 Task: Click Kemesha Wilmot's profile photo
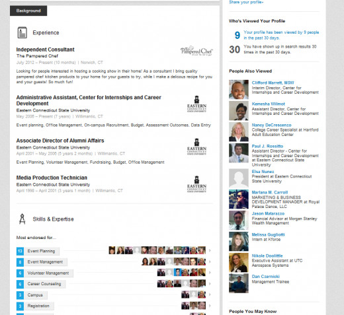(x=239, y=110)
